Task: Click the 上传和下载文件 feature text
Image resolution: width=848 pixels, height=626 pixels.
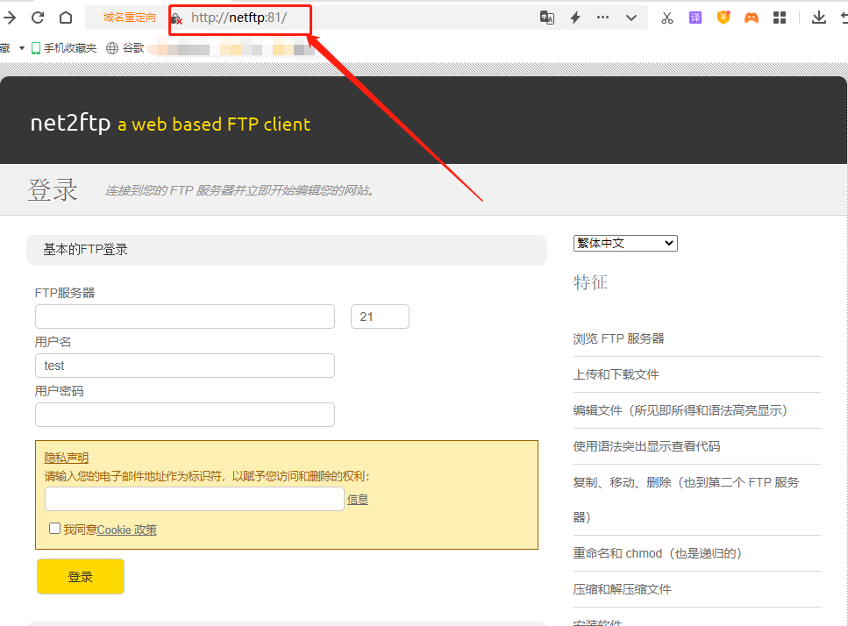Action: pyautogui.click(x=616, y=374)
